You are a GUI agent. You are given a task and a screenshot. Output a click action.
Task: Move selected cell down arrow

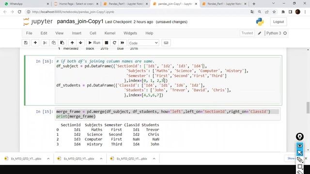pyautogui.click(x=80, y=43)
